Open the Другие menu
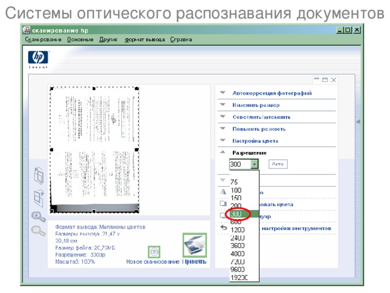The height and width of the screenshot is (293, 390). [108, 40]
